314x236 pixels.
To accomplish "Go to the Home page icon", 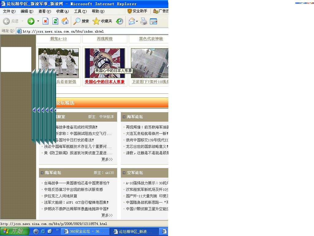I will coord(65,21).
